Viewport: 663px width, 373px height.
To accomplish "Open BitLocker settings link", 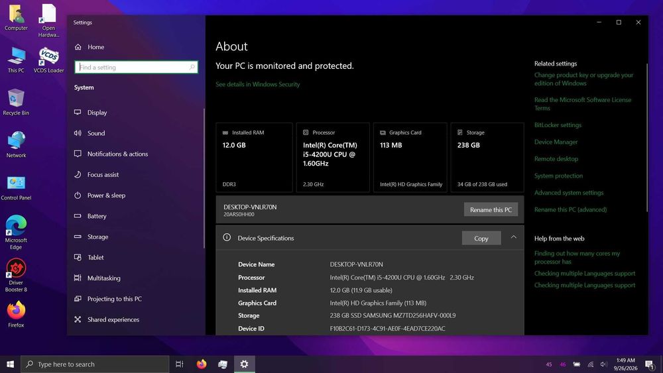I will [x=558, y=125].
